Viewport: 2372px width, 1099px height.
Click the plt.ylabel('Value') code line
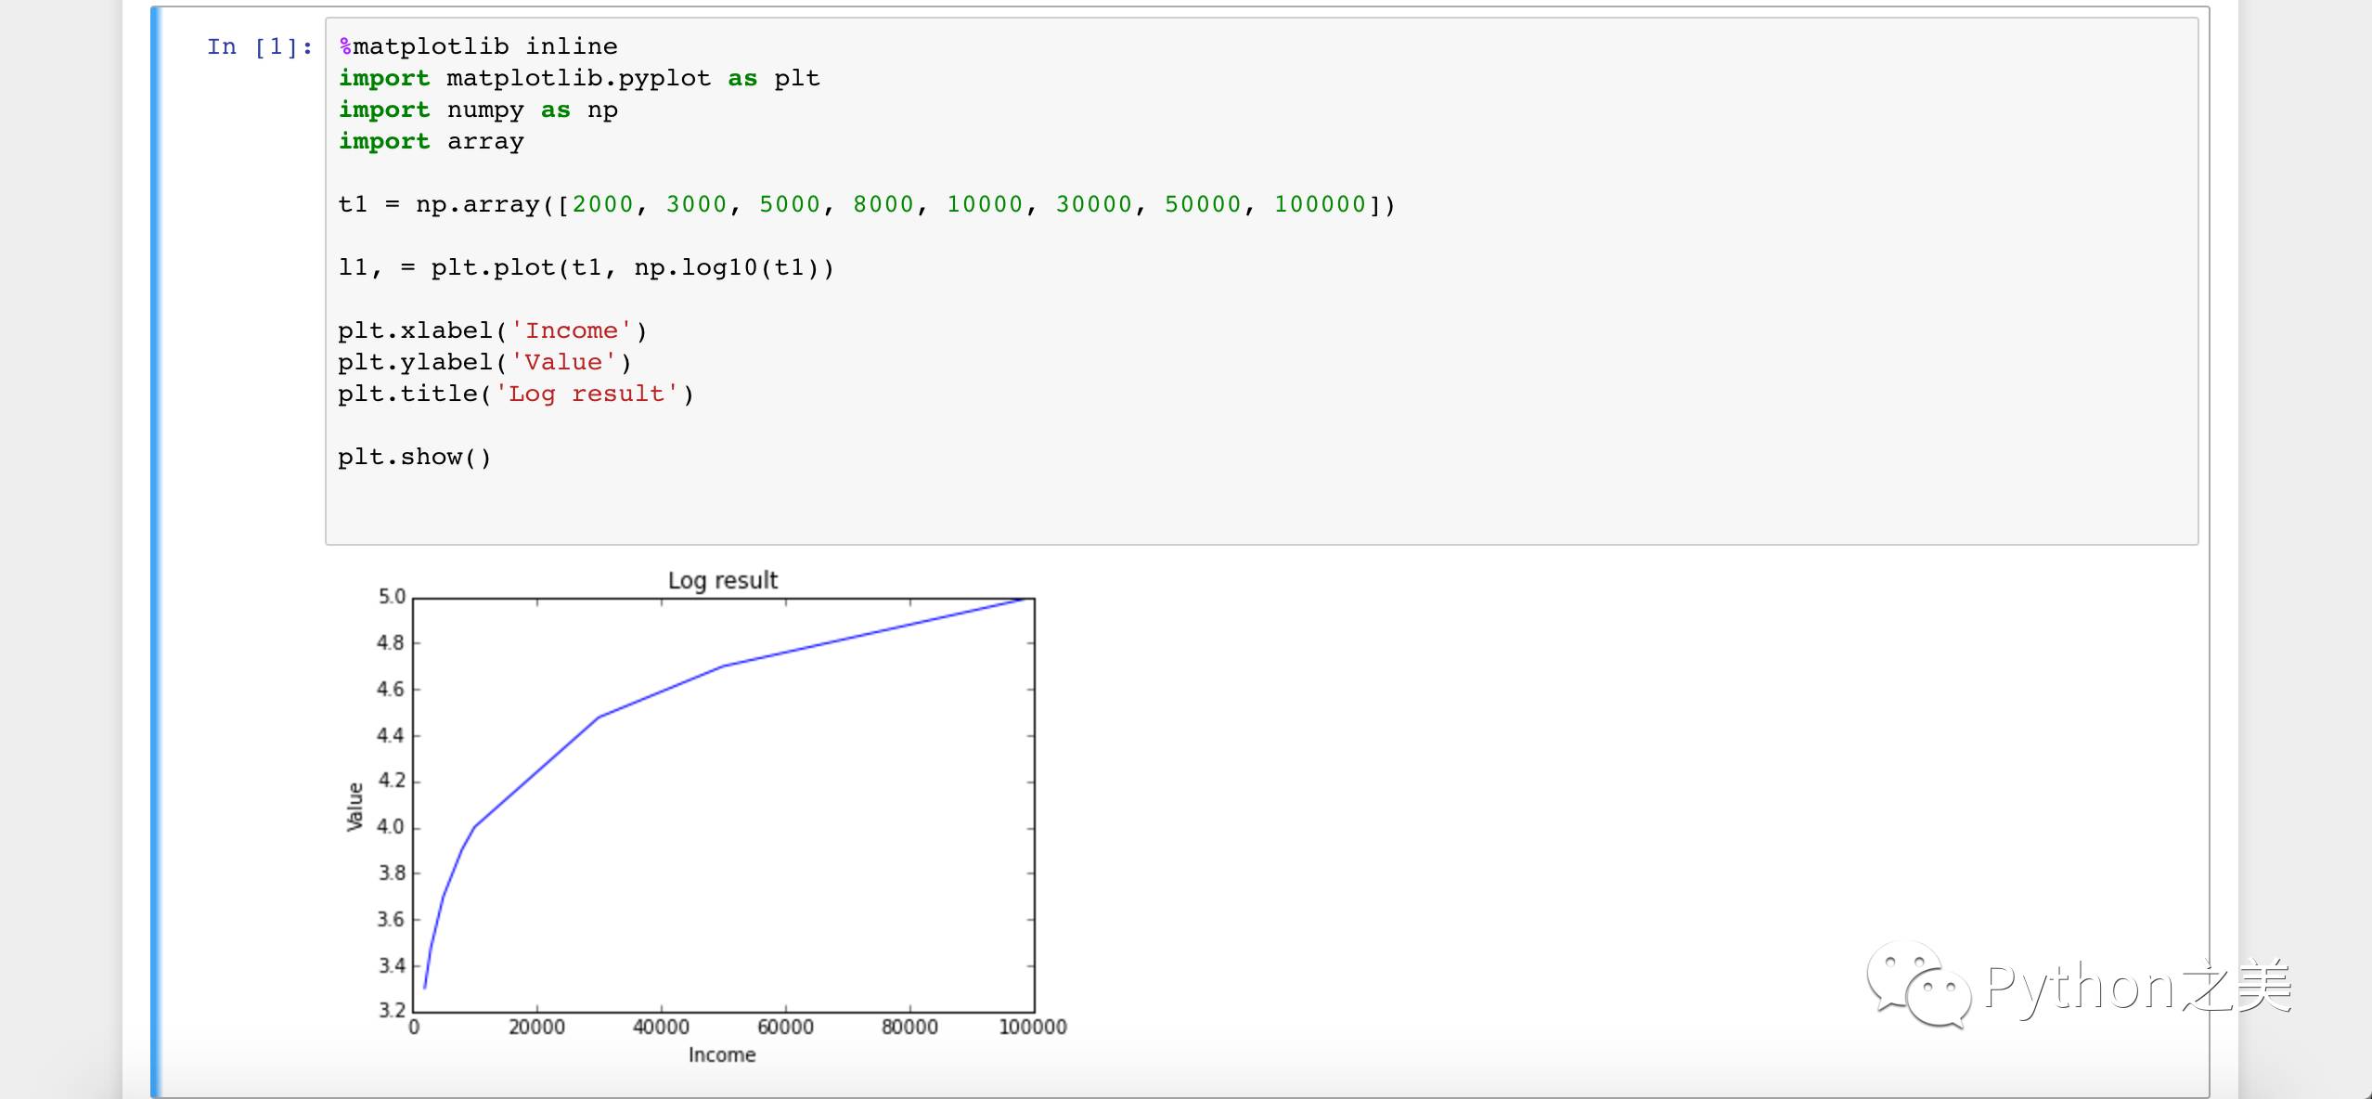point(484,362)
